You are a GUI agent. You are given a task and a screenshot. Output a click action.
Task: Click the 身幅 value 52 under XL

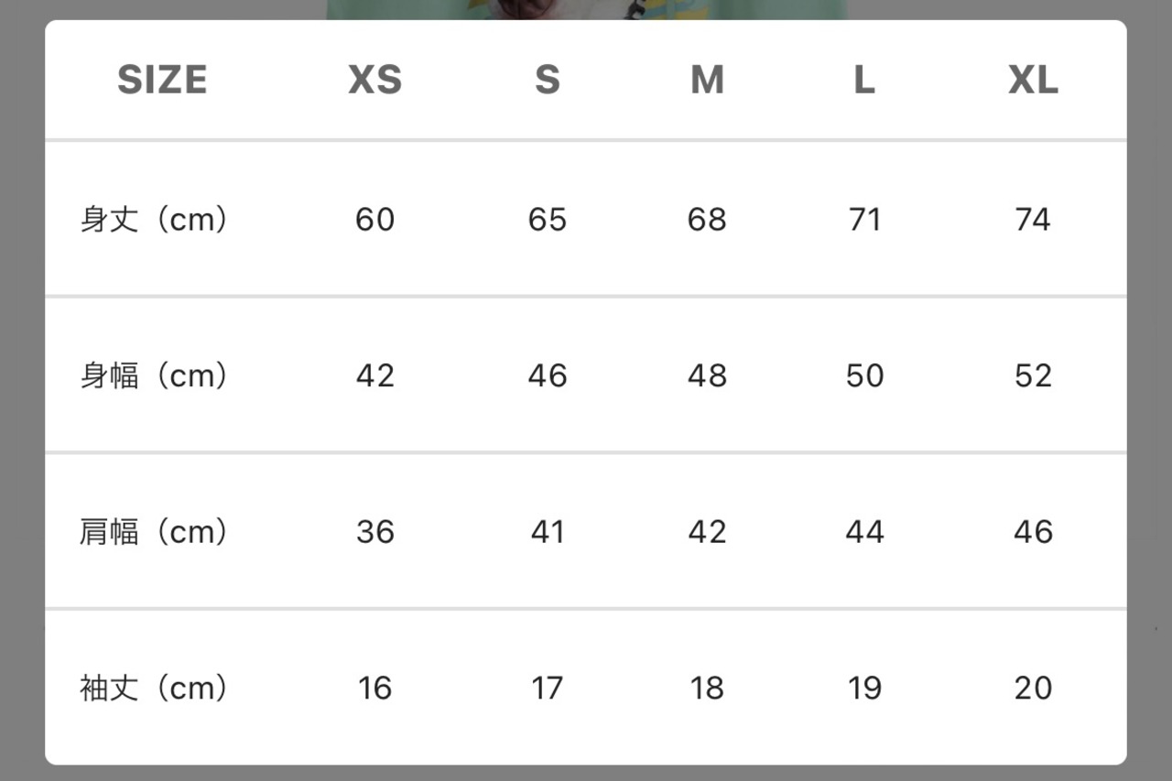click(1033, 375)
